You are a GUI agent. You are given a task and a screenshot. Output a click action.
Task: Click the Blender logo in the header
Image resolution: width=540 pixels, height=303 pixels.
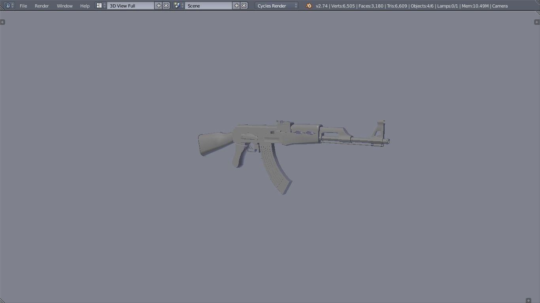point(308,6)
